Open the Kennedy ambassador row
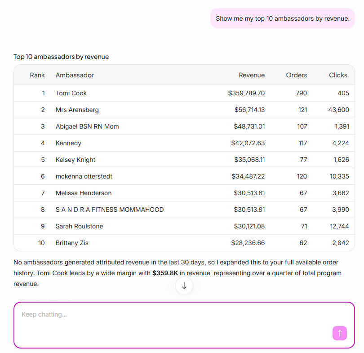The height and width of the screenshot is (353, 364). (x=184, y=143)
